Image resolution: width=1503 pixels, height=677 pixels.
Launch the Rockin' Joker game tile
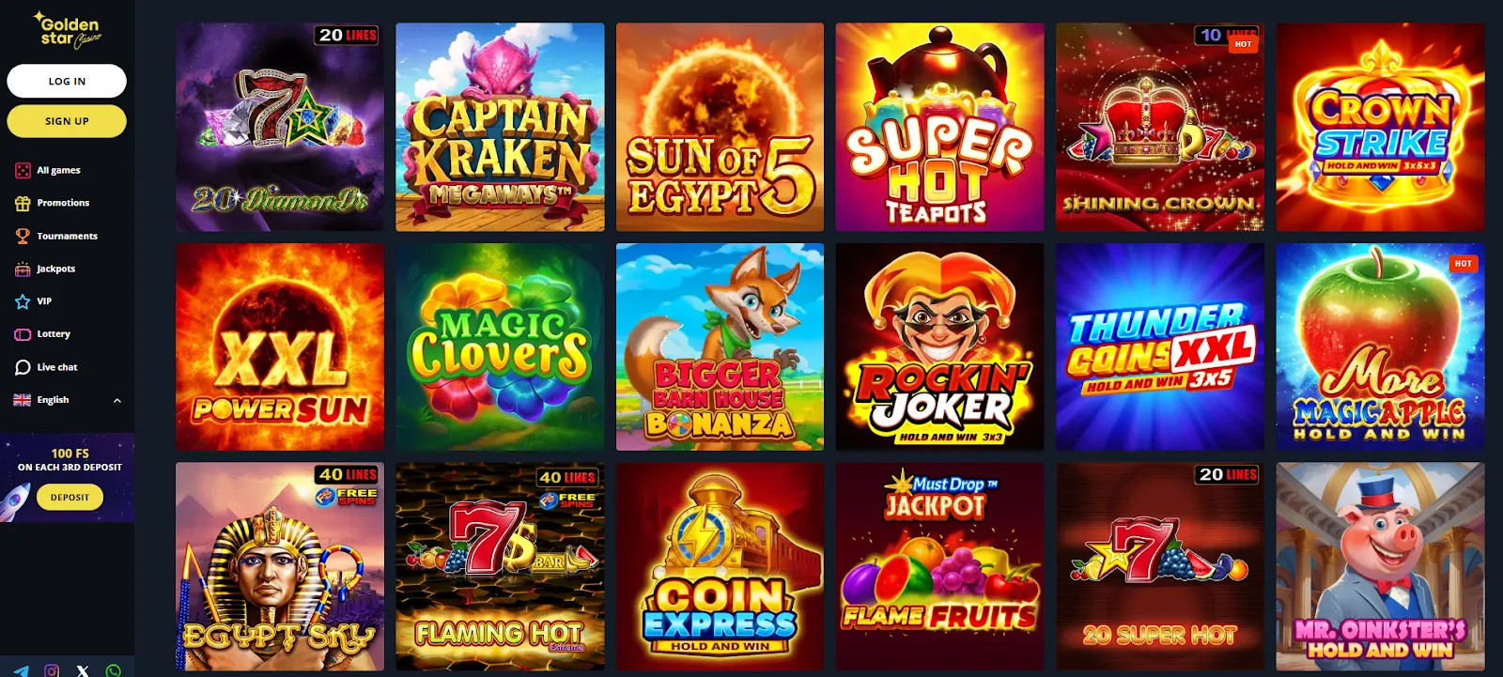point(939,346)
